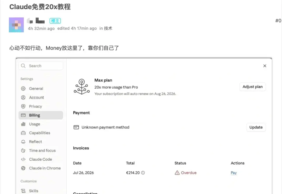Click the 'Max plan' heading
282x194 pixels.
coord(103,80)
